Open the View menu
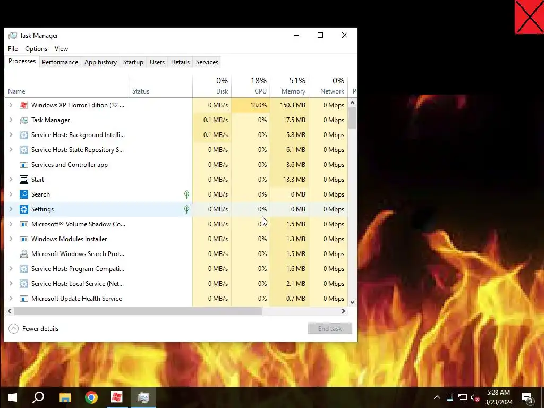This screenshot has width=544, height=408. pyautogui.click(x=62, y=49)
